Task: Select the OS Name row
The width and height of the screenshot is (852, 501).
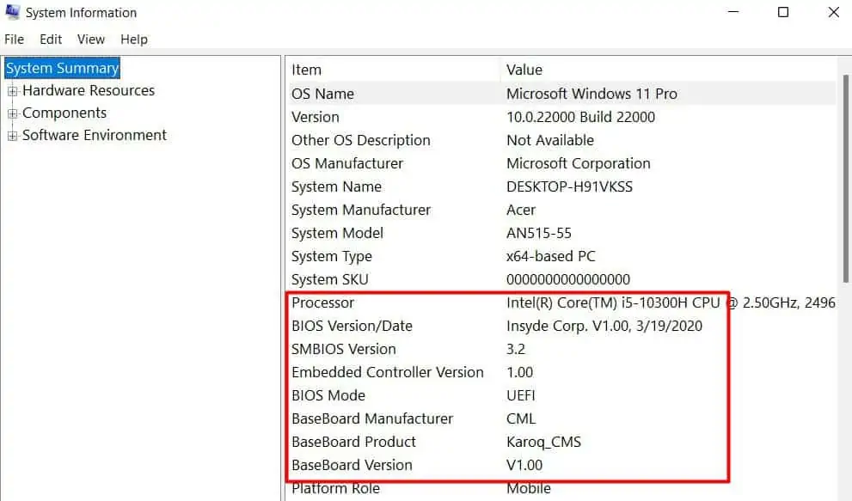Action: coord(561,94)
